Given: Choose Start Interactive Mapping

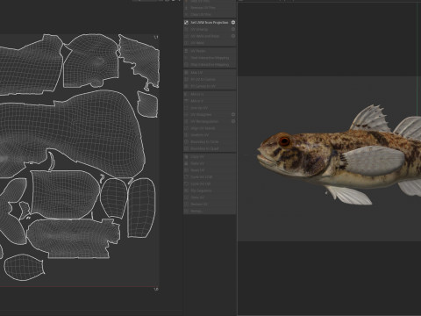Looking at the screenshot, I should 210,58.
